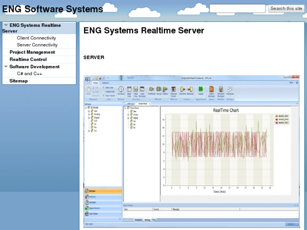The image size is (307, 230).
Task: Open Main View from the ribbon
Action: (x=129, y=89)
